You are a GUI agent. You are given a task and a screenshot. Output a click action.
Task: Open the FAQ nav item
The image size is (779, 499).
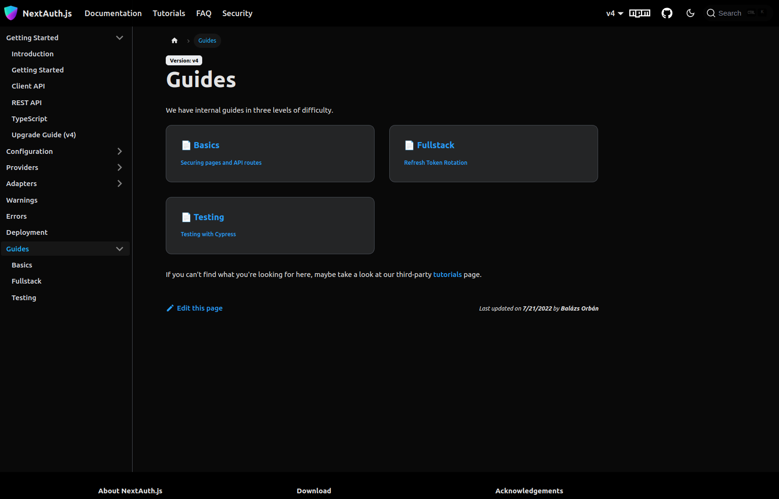pos(204,13)
